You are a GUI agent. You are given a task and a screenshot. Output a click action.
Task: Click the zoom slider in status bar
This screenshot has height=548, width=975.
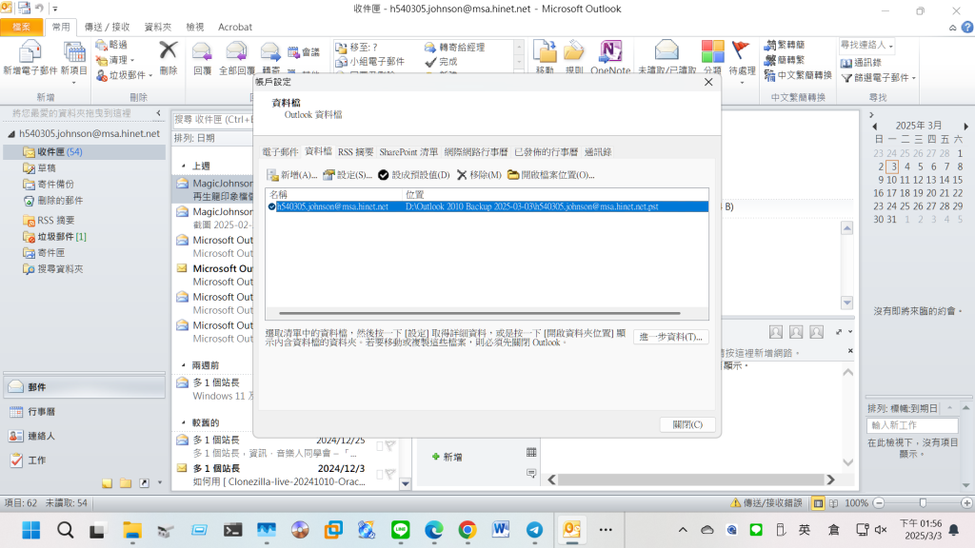coord(923,502)
